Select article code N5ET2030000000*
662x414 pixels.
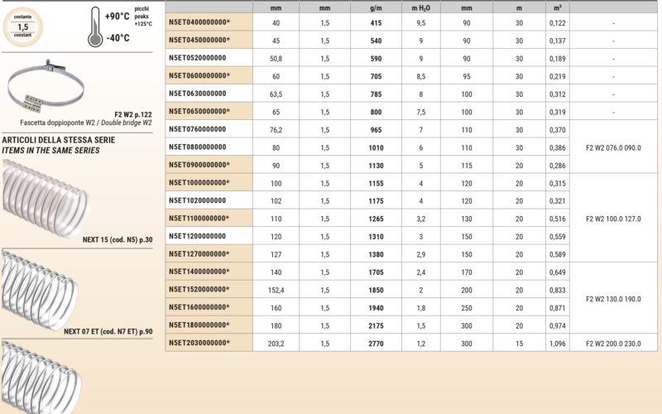click(x=199, y=343)
